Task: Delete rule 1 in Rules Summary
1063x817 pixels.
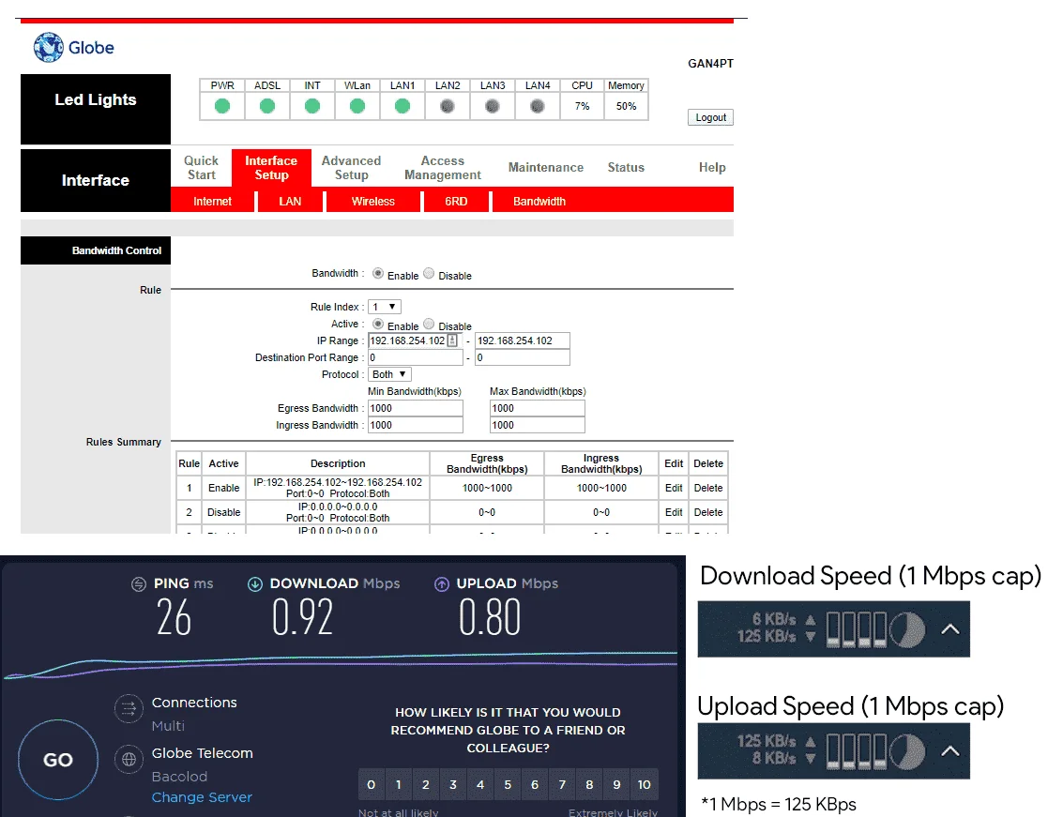Action: pyautogui.click(x=708, y=488)
